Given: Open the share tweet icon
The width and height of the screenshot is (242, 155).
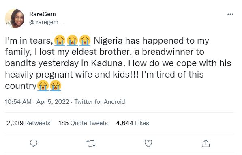Looking at the screenshot, I should click(206, 143).
